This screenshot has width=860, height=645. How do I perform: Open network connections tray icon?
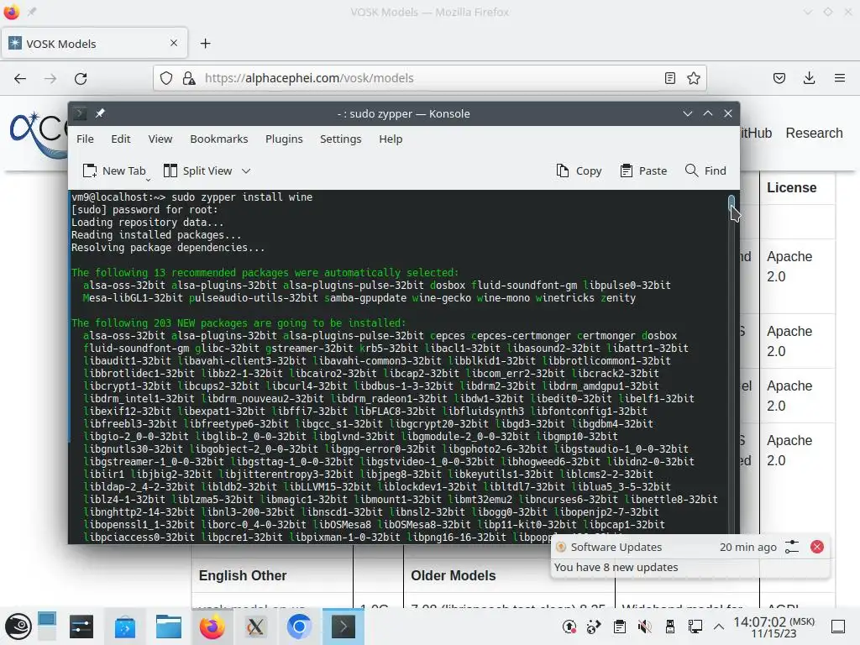click(x=695, y=627)
